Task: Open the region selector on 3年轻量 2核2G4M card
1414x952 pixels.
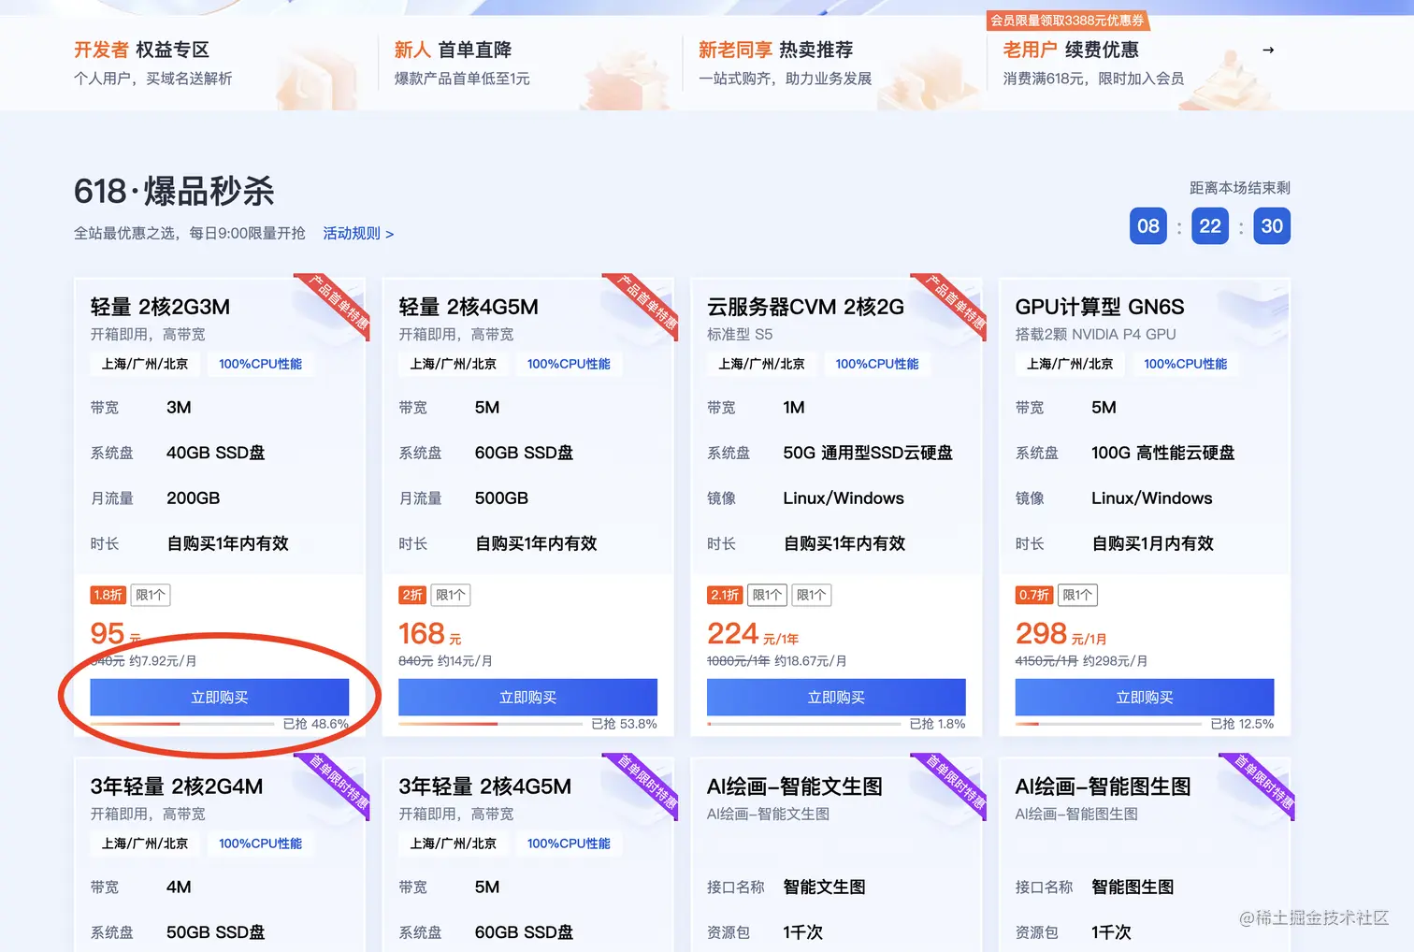Action: click(x=144, y=844)
